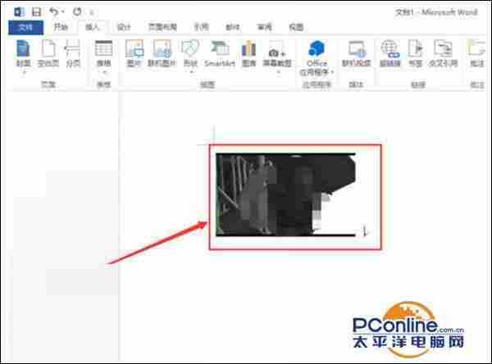This screenshot has width=492, height=364.
Task: Click the 图片 (Pictures) insert icon
Action: 134,53
